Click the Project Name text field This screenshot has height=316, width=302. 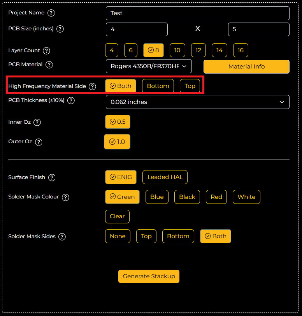(x=197, y=13)
